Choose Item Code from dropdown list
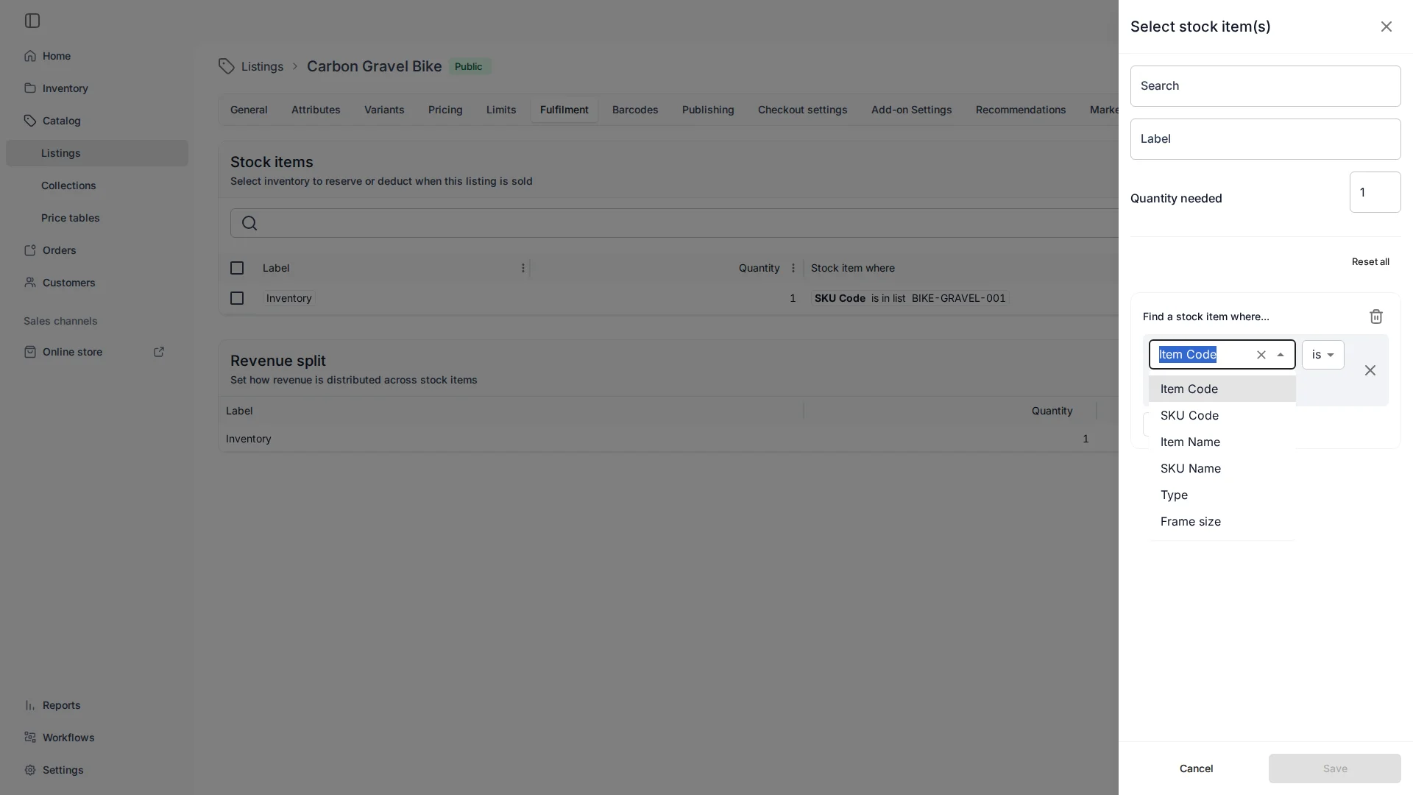1413x795 pixels. [x=1222, y=389]
